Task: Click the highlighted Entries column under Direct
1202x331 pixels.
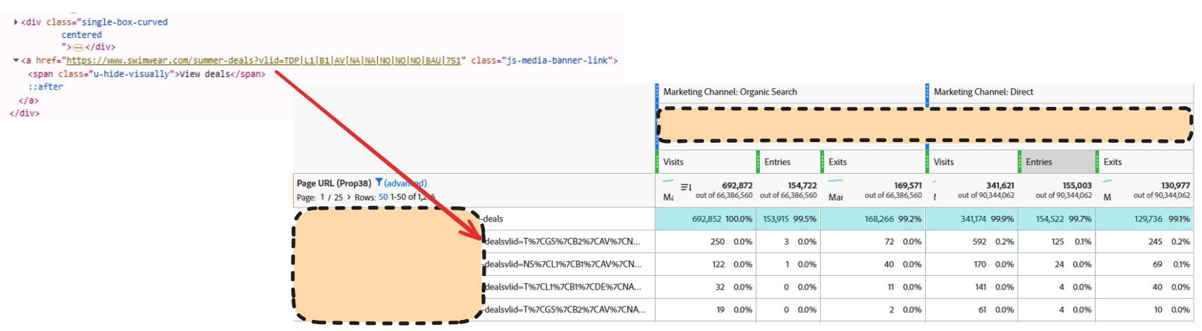Action: [x=1057, y=162]
